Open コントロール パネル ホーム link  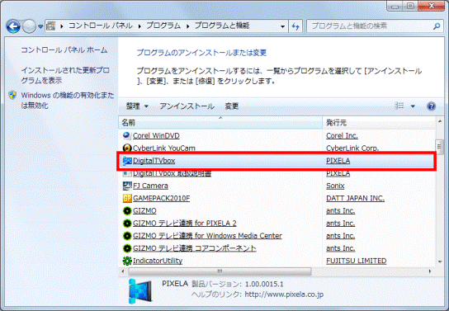click(64, 50)
